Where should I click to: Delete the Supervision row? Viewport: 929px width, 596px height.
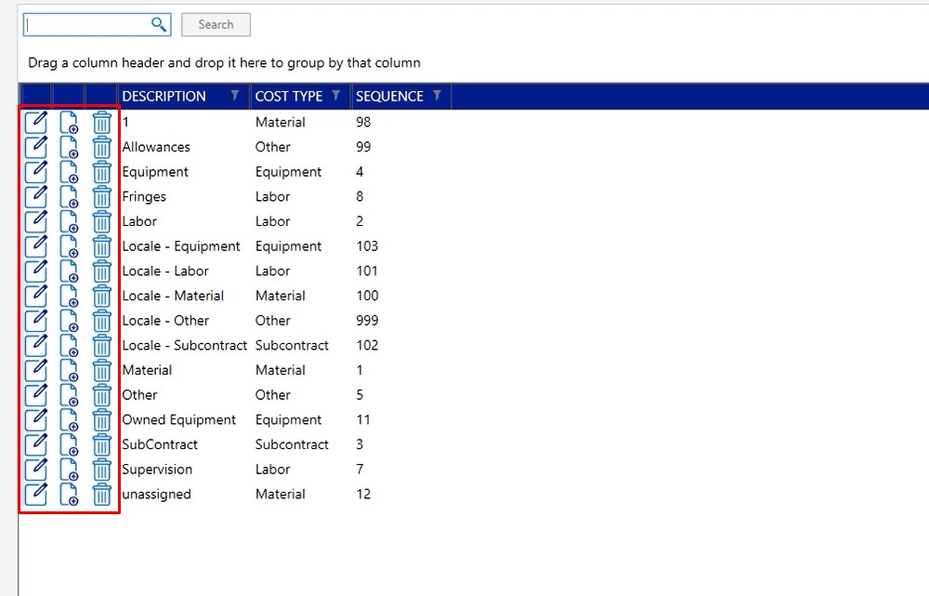click(102, 470)
